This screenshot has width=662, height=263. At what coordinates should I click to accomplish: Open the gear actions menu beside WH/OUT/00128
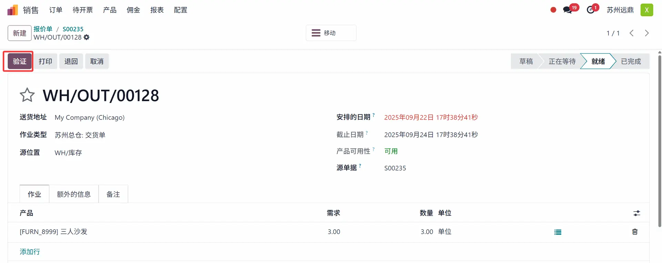click(87, 37)
